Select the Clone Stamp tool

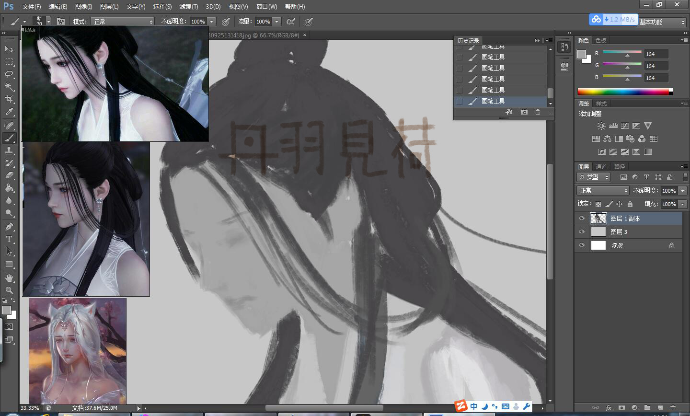click(x=9, y=150)
